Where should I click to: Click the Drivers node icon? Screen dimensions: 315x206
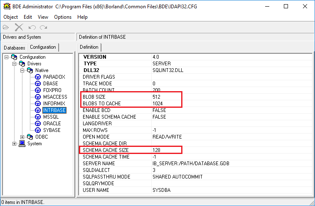click(x=22, y=64)
